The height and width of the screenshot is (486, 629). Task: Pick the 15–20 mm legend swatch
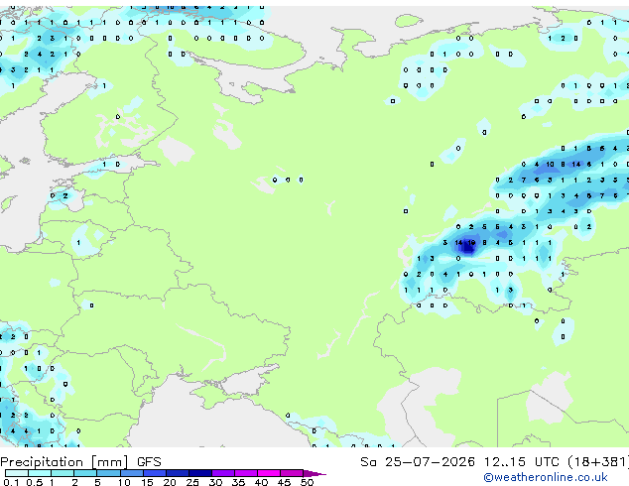[154, 473]
